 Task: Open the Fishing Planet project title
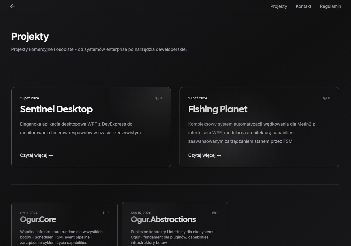coord(218,109)
